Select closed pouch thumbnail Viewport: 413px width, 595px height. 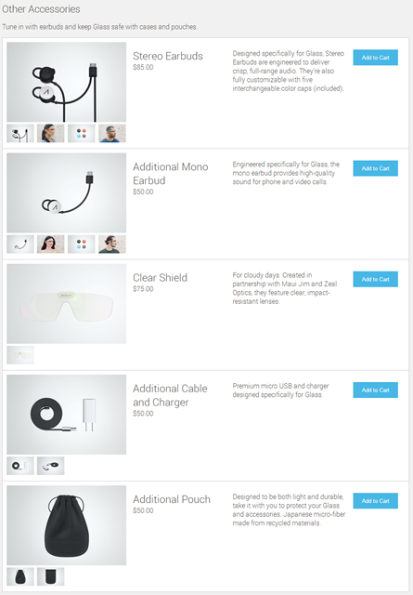coord(20,576)
